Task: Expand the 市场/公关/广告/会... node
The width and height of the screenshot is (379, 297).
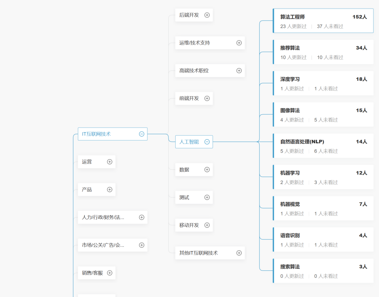Action: [141, 245]
